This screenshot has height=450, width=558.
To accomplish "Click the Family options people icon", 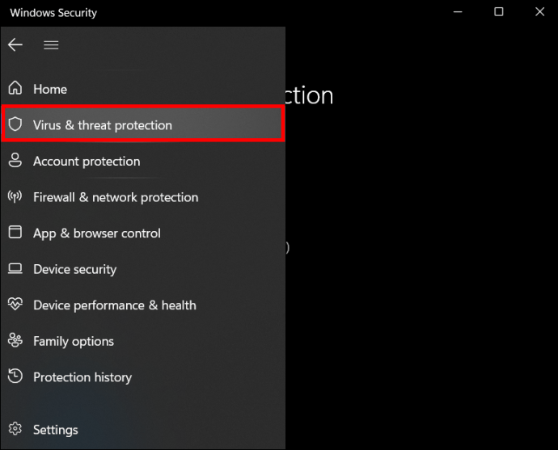I will coord(15,341).
